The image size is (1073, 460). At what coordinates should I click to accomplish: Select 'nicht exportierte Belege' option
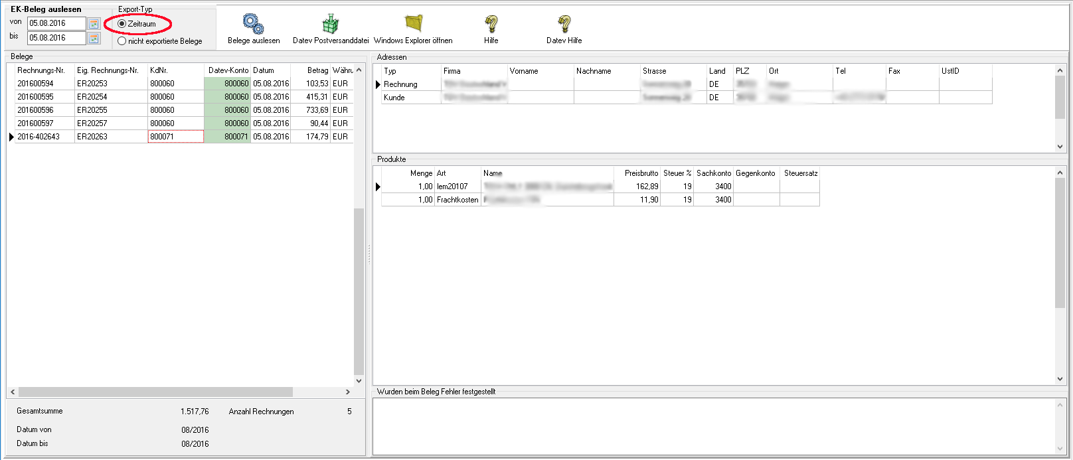click(122, 41)
